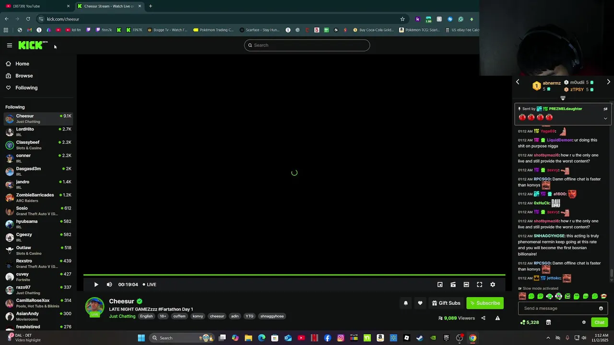Open the US eBay Fee Calc bookmark

point(462,30)
